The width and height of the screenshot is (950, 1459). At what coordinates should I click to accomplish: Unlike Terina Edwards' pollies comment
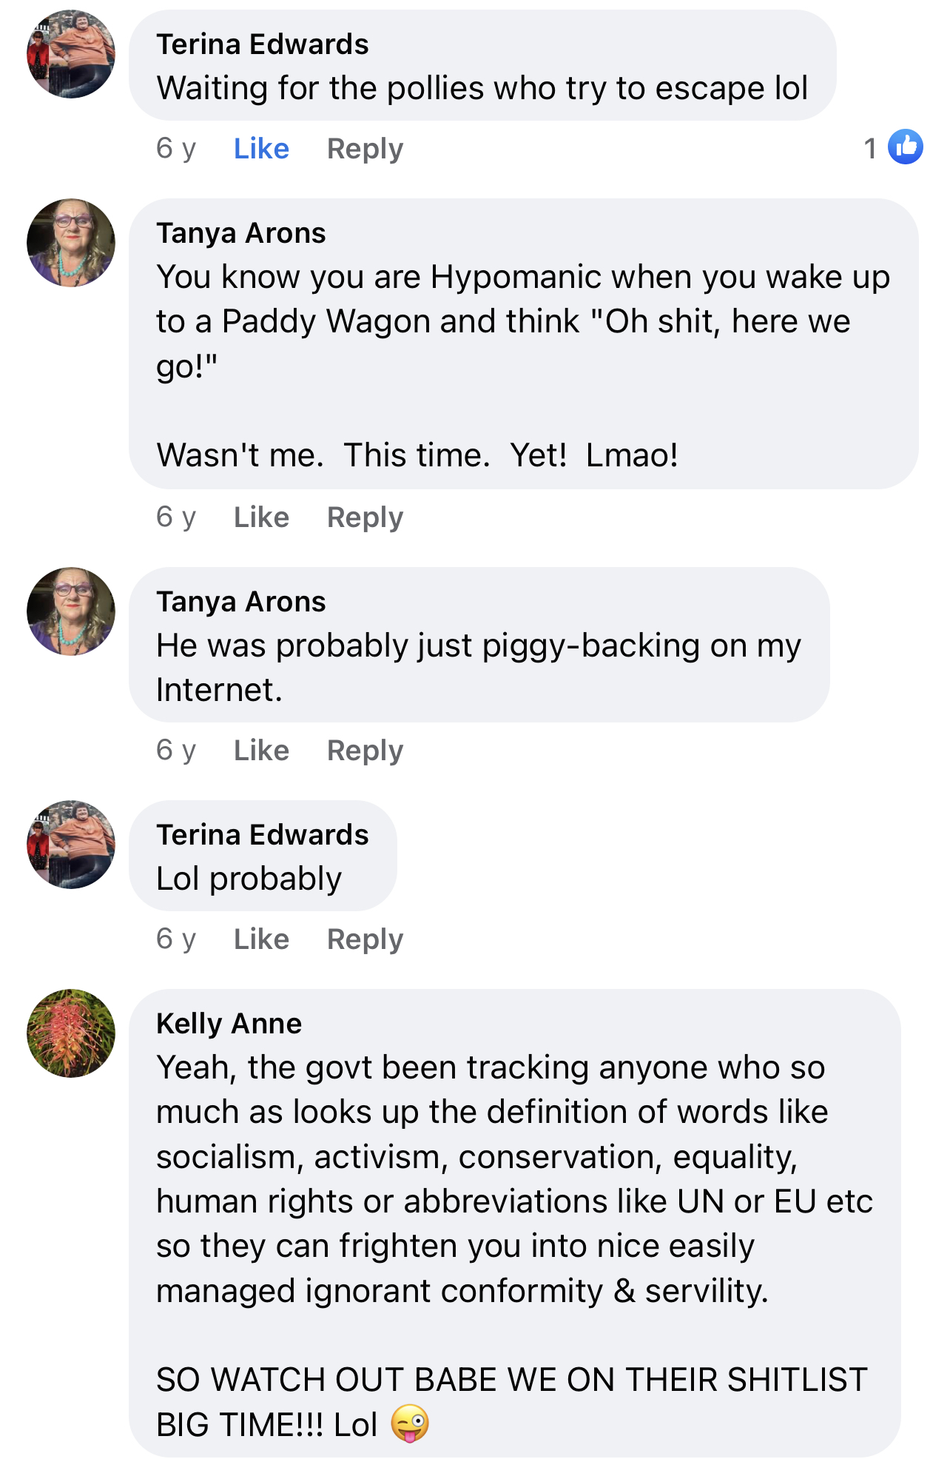click(x=261, y=149)
